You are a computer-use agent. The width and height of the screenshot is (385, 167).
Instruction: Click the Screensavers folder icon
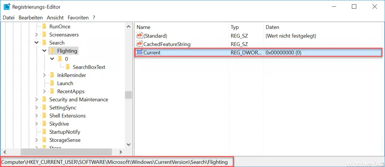[x=44, y=34]
